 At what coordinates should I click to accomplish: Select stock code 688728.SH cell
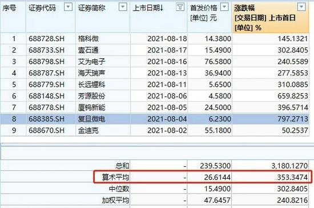(46, 39)
